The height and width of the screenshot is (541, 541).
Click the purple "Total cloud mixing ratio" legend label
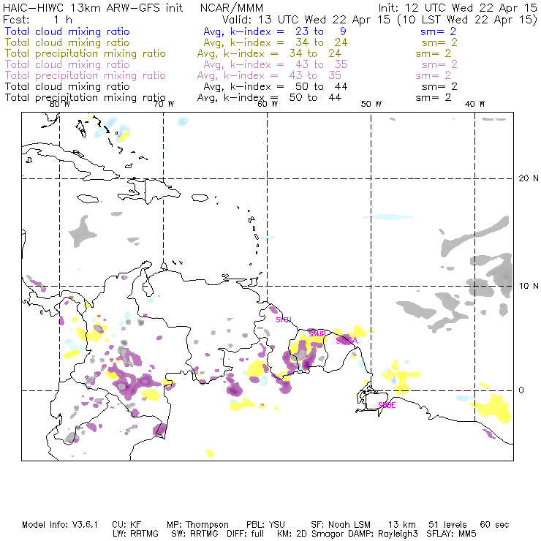pos(67,64)
